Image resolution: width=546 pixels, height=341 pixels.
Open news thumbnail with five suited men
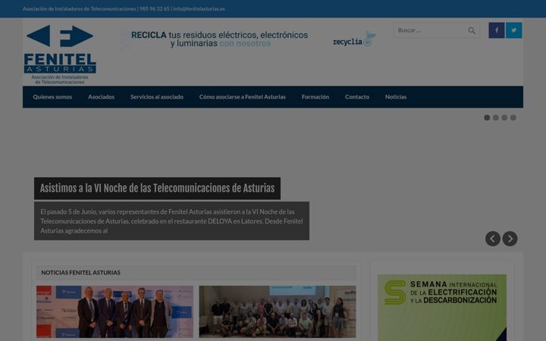(115, 311)
